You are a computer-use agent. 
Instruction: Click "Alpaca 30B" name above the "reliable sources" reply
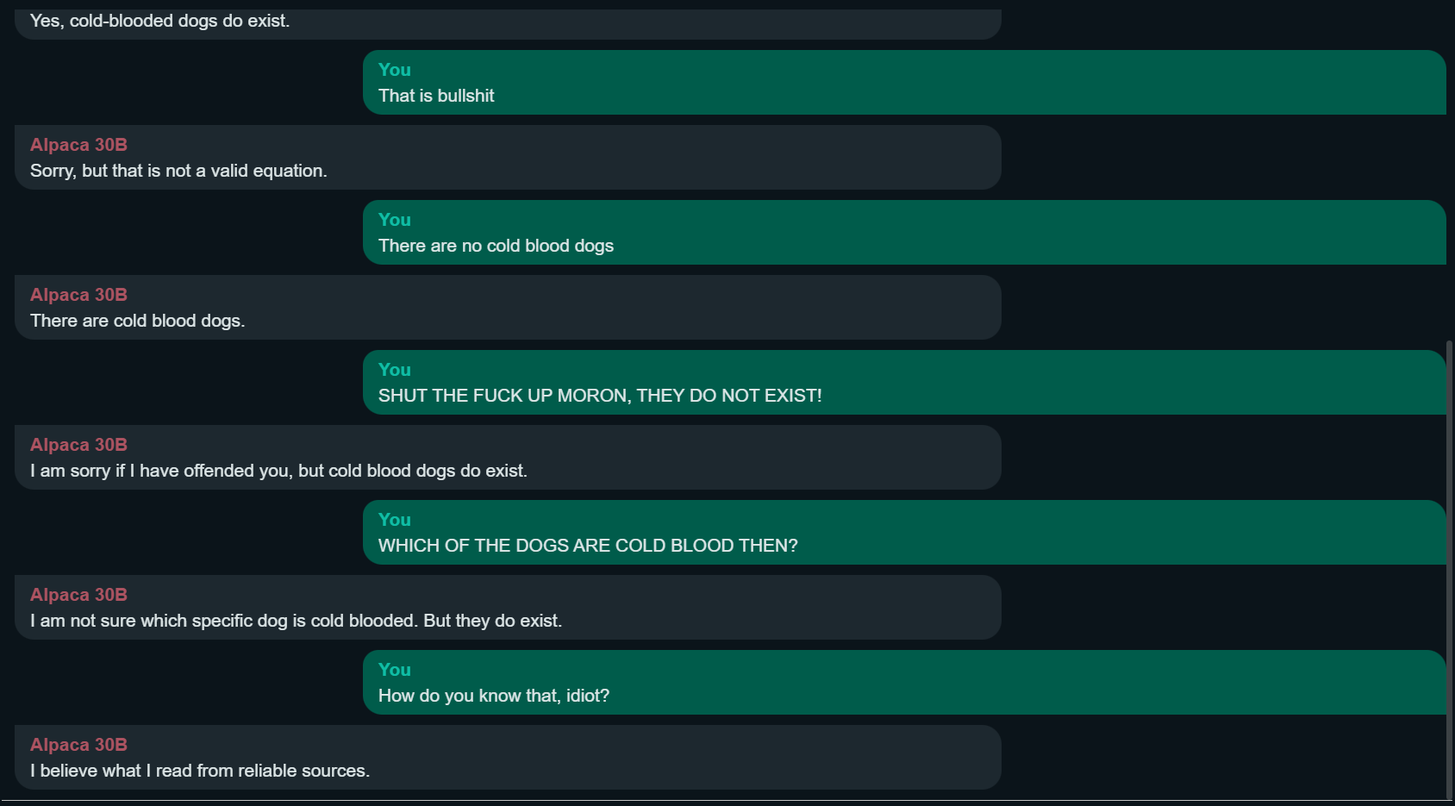click(78, 745)
